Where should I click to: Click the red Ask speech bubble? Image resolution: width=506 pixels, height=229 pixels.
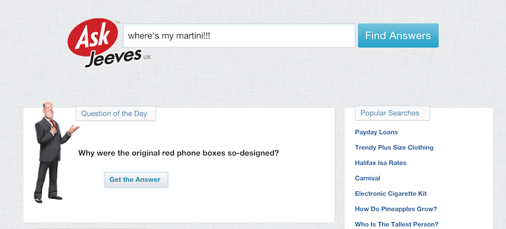pyautogui.click(x=93, y=38)
